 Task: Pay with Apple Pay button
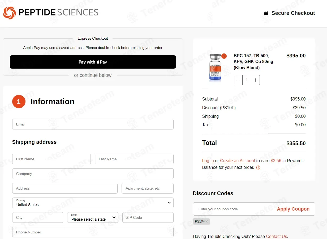tap(93, 62)
